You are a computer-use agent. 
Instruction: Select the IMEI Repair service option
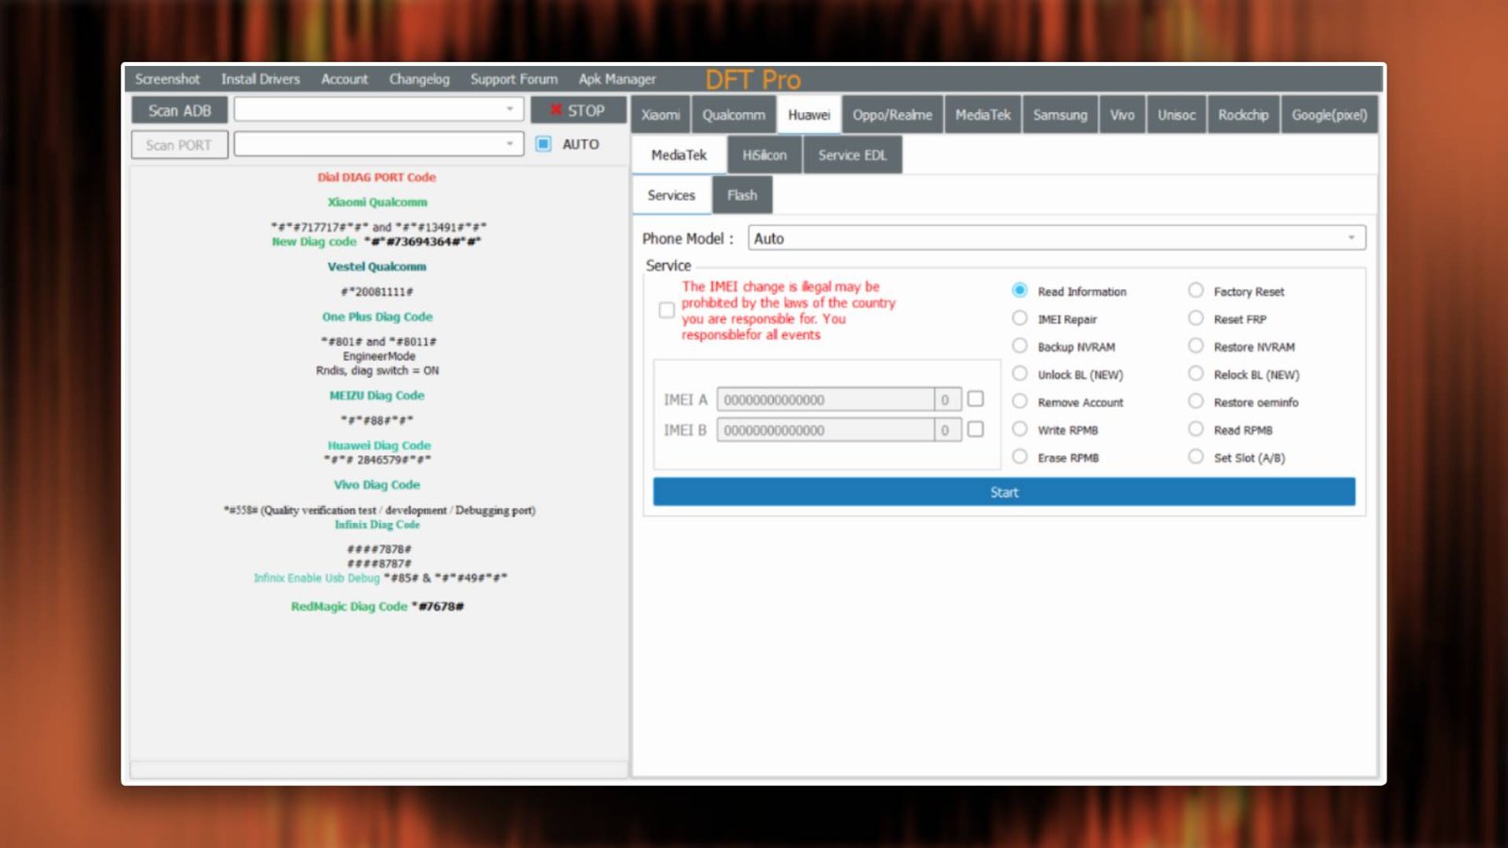(1020, 318)
